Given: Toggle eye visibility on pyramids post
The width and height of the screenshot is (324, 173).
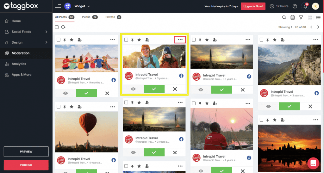Looking at the screenshot, I should pyautogui.click(x=65, y=93).
